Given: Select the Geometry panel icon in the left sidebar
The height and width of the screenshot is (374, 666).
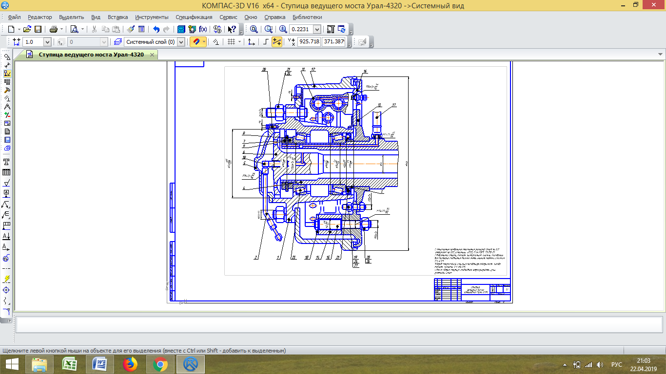Looking at the screenshot, I should coord(7,56).
